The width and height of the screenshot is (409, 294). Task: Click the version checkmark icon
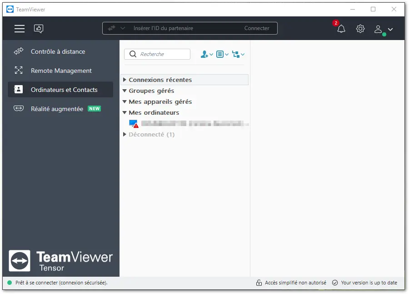pyautogui.click(x=335, y=283)
